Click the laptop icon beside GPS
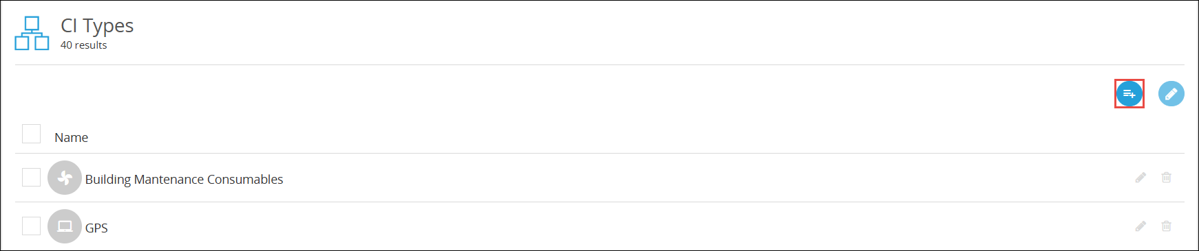 point(65,226)
